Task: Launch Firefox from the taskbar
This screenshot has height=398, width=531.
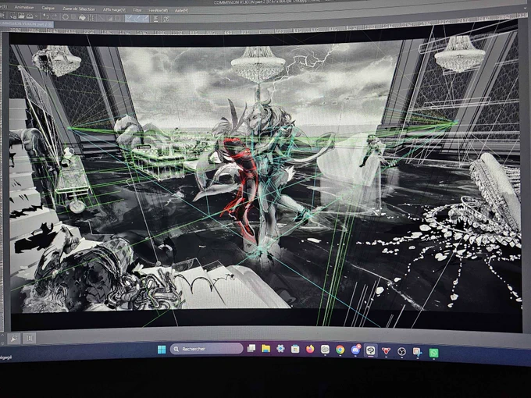Action: pyautogui.click(x=310, y=349)
